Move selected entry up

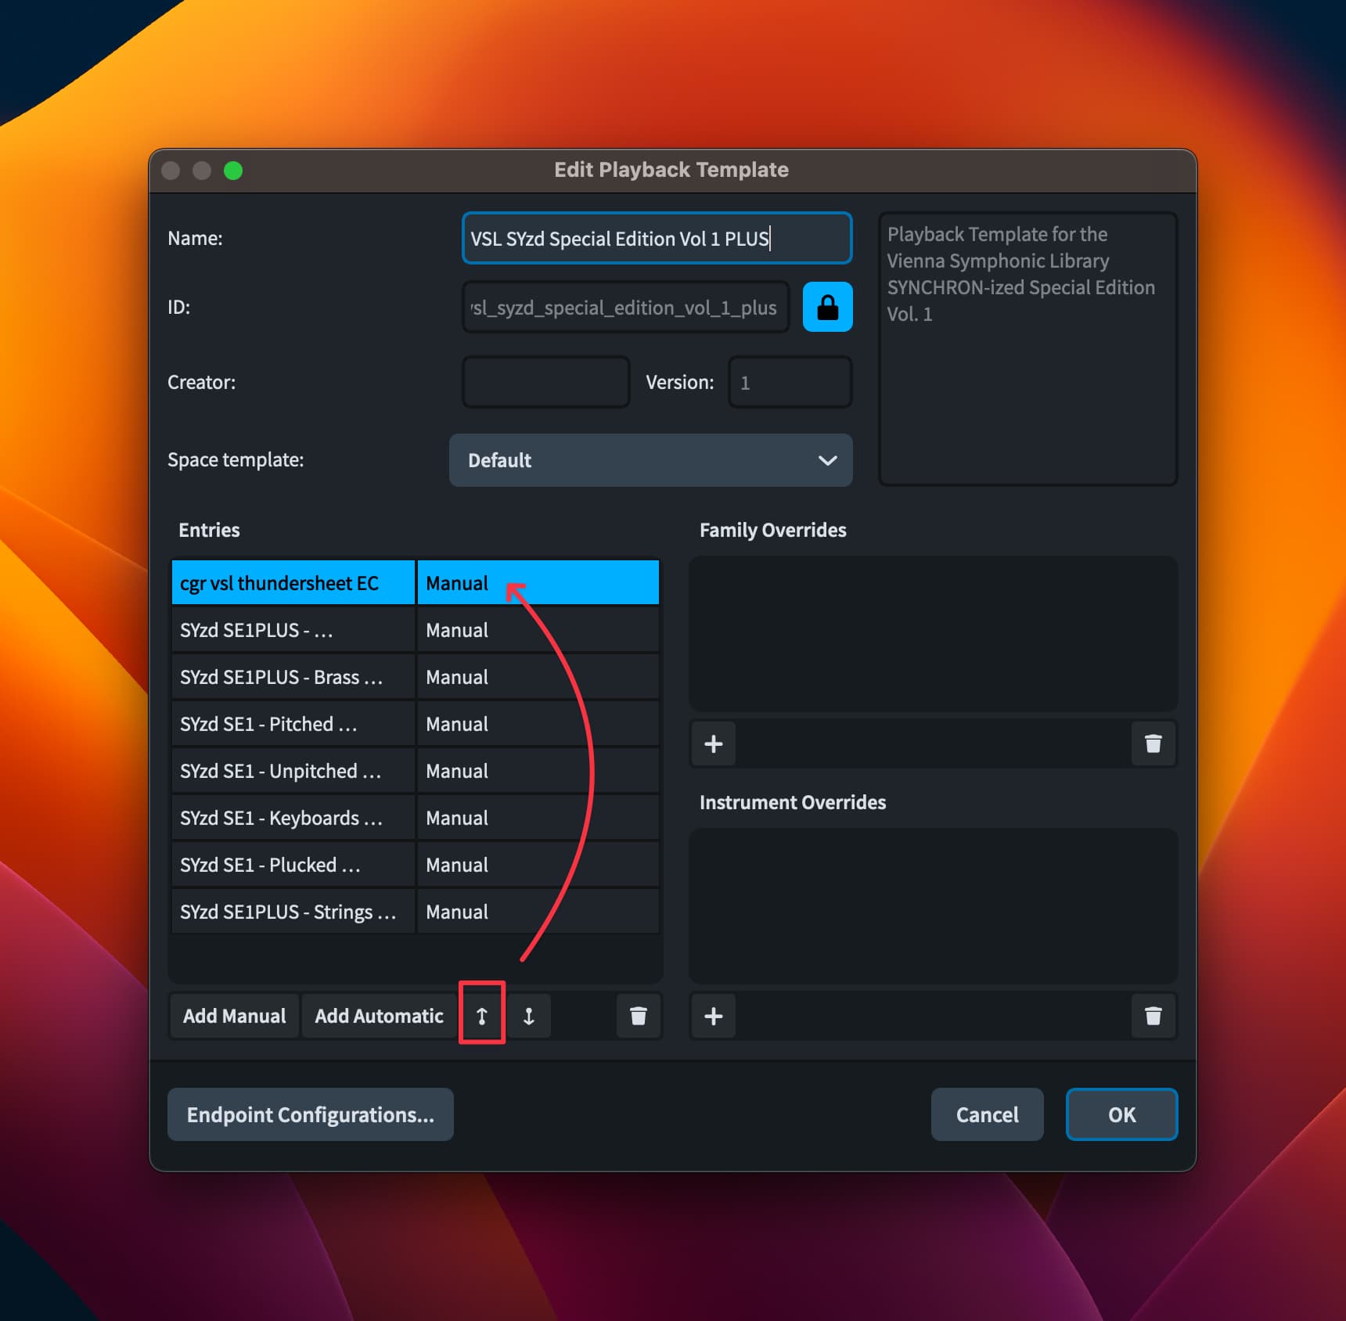coord(482,1016)
